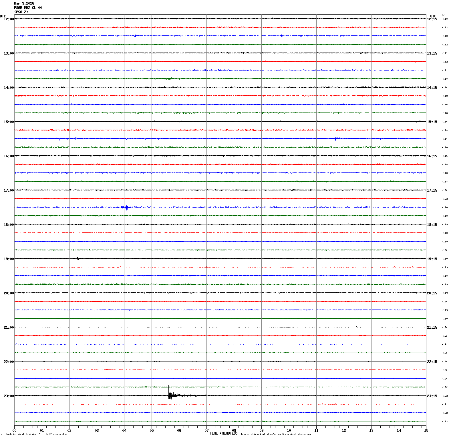449x438 pixels.
Task: Click the blue burst near minute 04 after 17:15
Action: point(126,207)
